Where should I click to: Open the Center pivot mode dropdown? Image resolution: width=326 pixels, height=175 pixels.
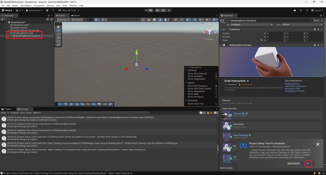pos(63,20)
